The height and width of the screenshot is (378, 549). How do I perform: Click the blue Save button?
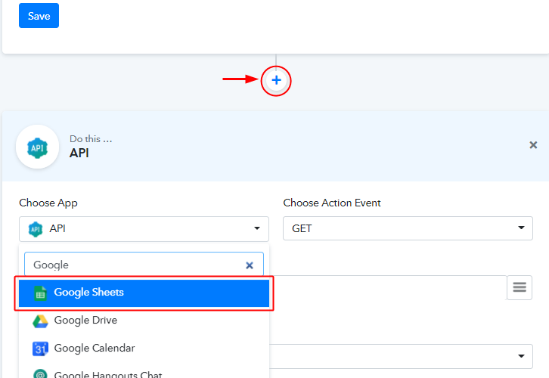click(39, 16)
